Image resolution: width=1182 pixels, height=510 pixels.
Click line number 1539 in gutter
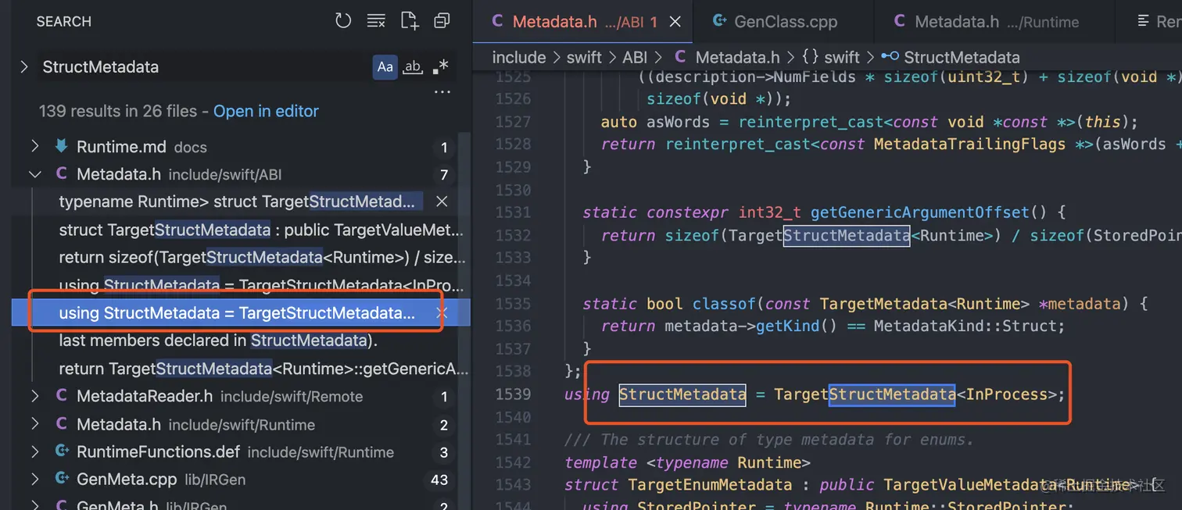point(513,394)
